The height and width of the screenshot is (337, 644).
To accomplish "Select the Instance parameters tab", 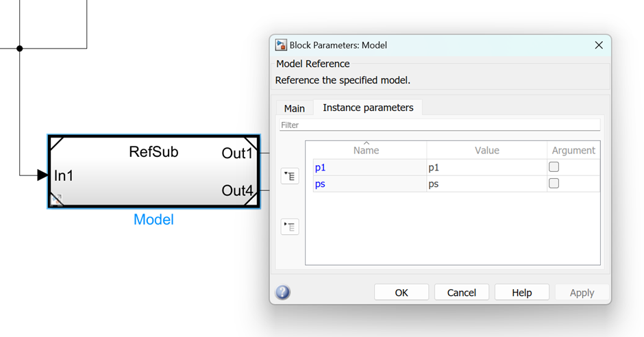I will [368, 108].
